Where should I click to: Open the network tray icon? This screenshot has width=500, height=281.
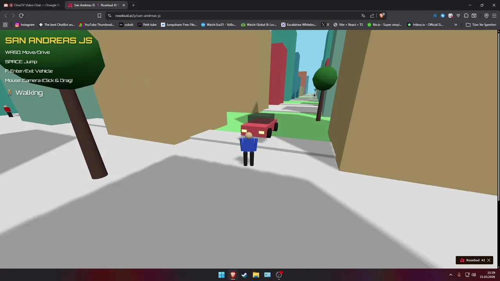tap(467, 275)
